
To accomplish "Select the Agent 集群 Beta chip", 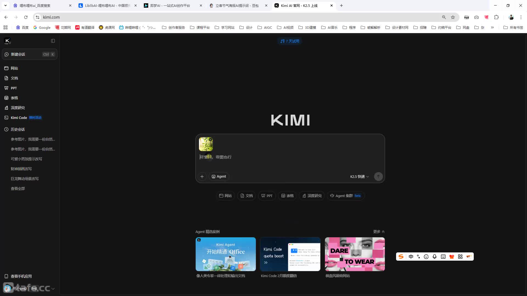I will 345,196.
